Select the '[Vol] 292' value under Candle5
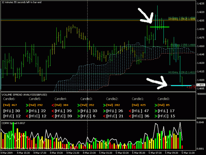 [36, 105]
